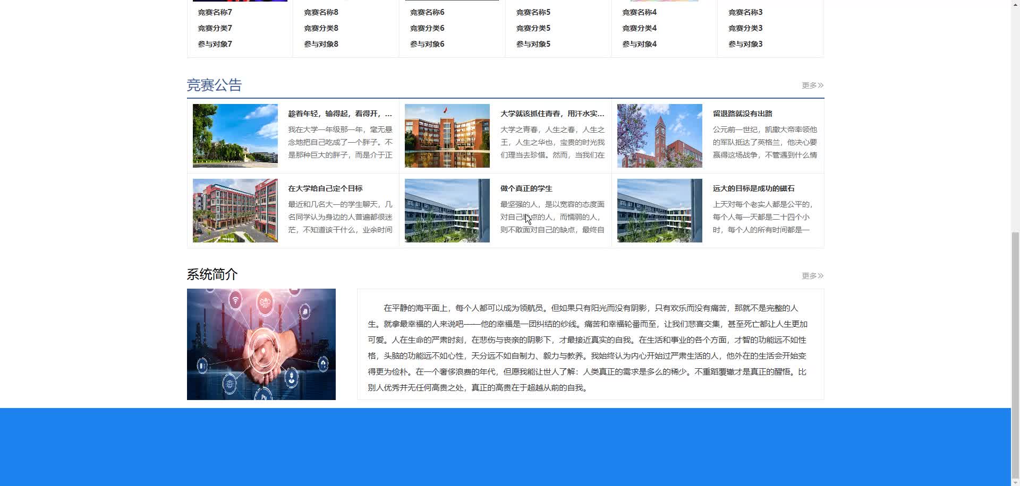1020x486 pixels.
Task: Click thumbnail of 做个真正的学生
Action: coord(447,211)
